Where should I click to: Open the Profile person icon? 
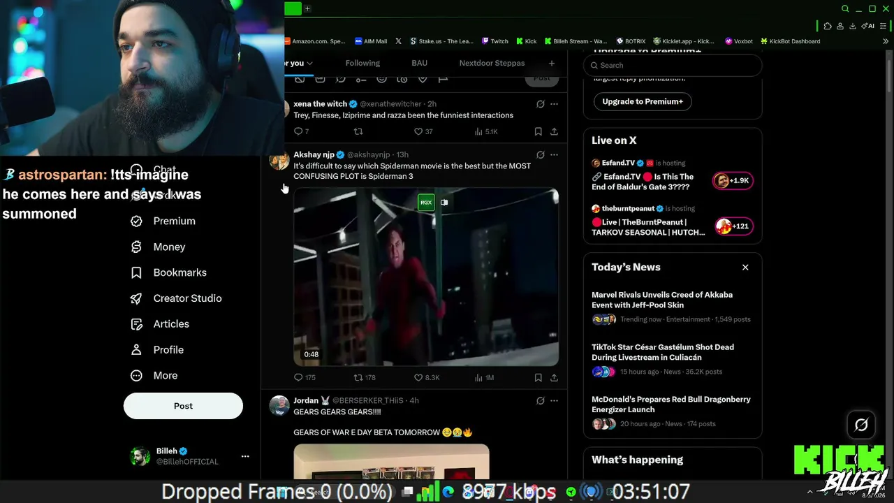(137, 350)
